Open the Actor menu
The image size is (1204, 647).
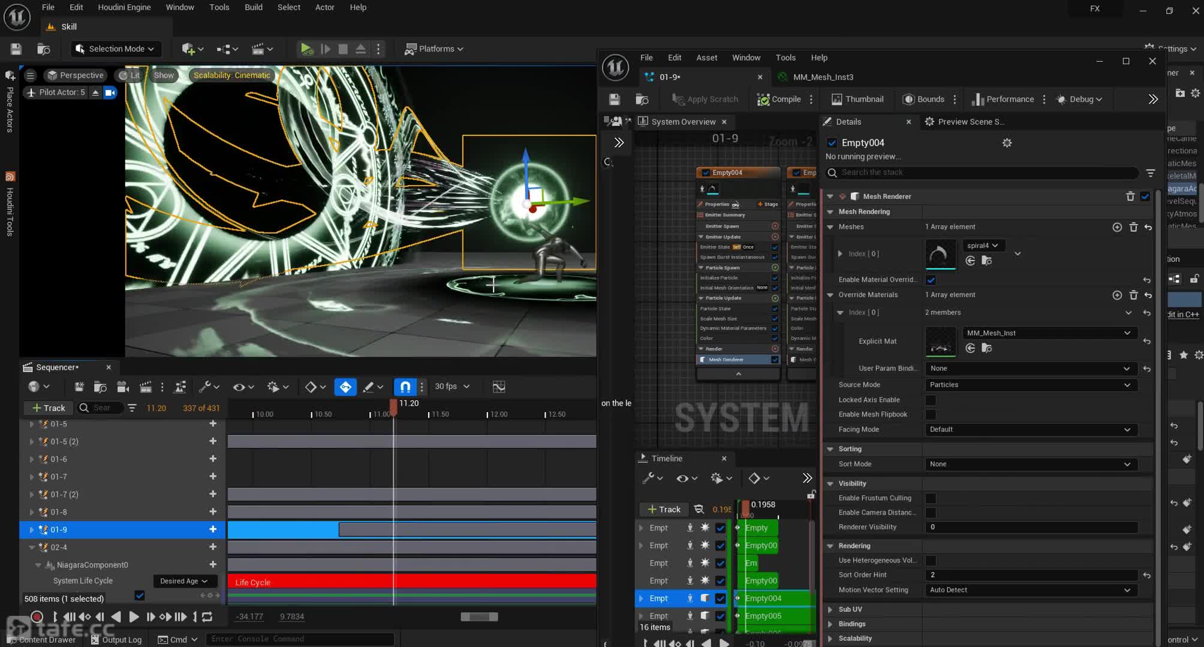tap(324, 7)
